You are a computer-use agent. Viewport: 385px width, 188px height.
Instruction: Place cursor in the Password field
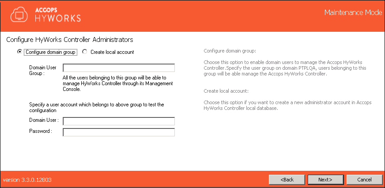[x=119, y=132]
